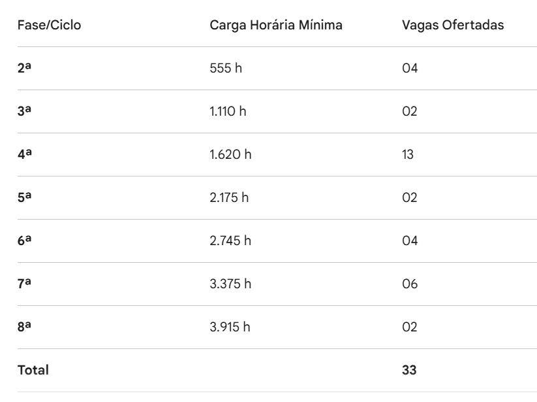Click the 1.110 h workload cell

[228, 111]
